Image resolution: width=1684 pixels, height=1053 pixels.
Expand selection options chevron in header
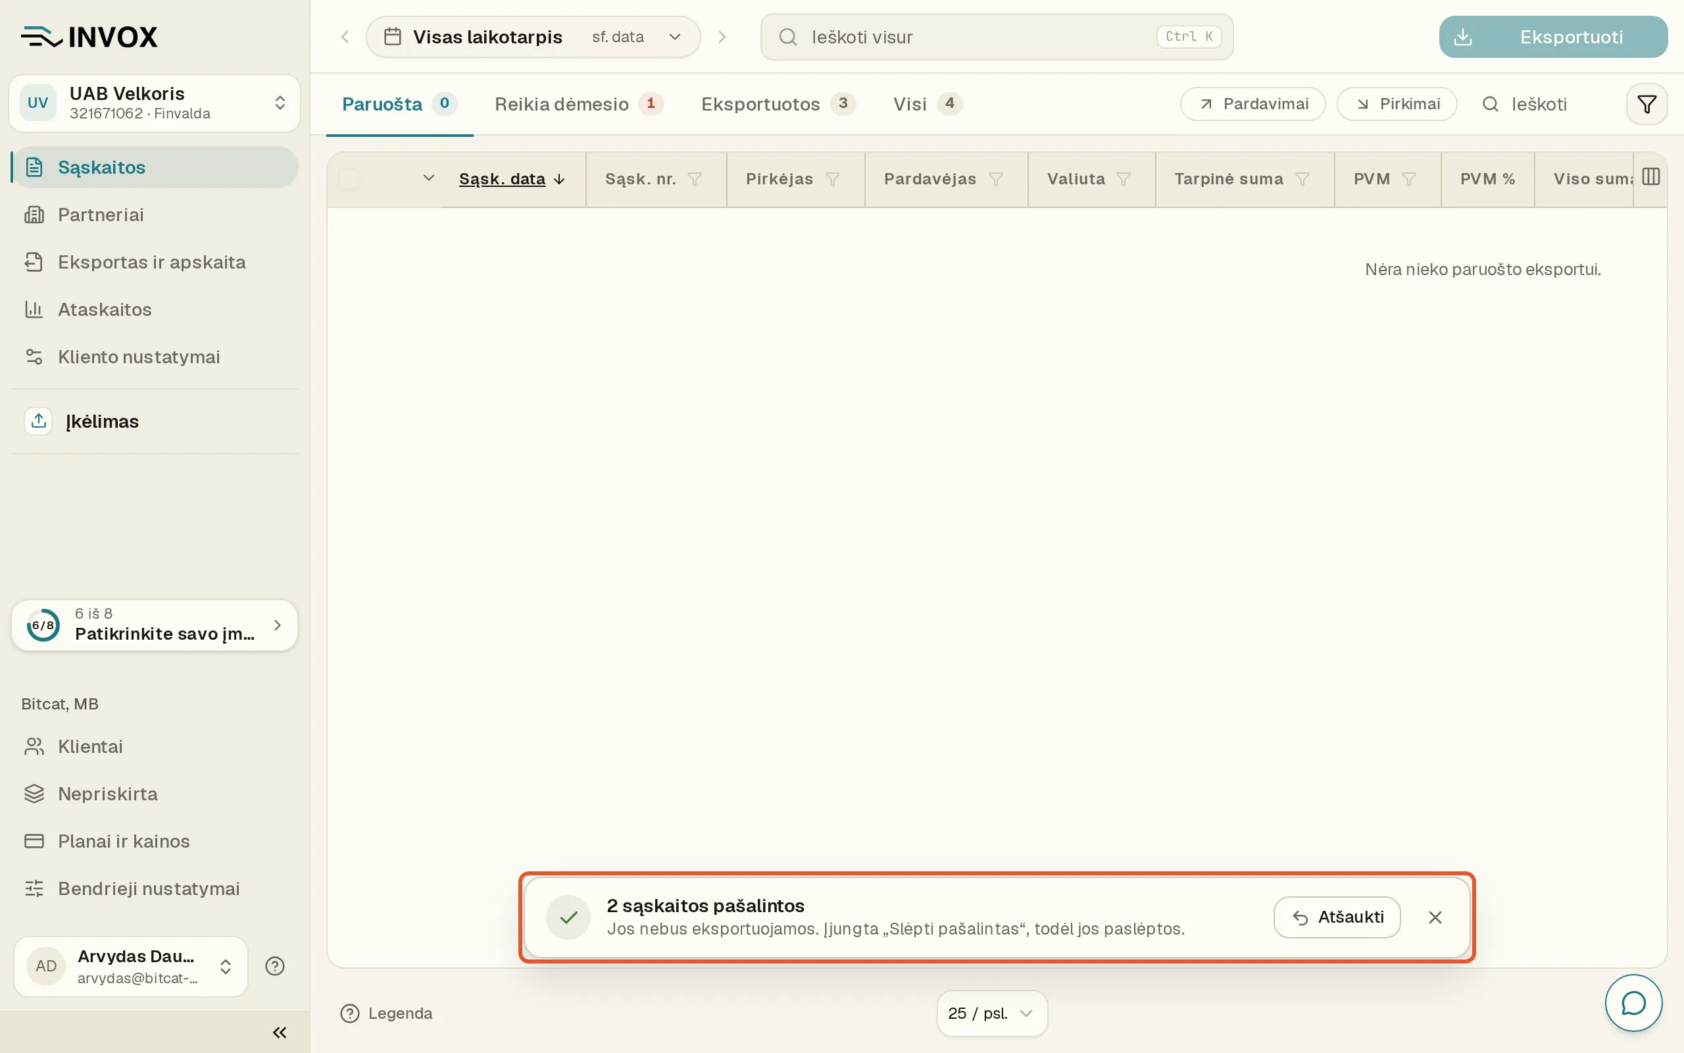click(429, 178)
